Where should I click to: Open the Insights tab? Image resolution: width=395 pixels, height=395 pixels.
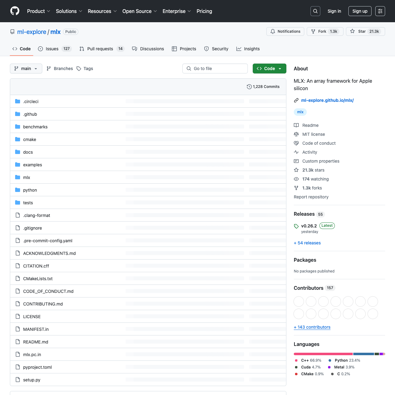[248, 49]
